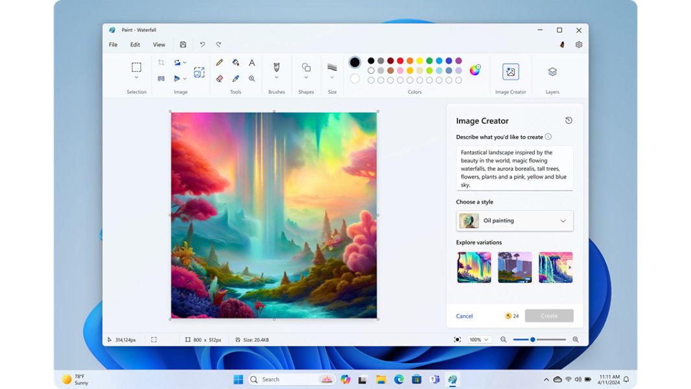Open the View menu
Image resolution: width=691 pixels, height=389 pixels.
(159, 45)
